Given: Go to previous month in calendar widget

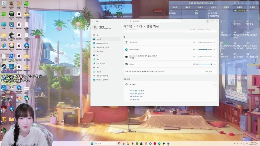Looking at the screenshot, I should [x=250, y=3].
